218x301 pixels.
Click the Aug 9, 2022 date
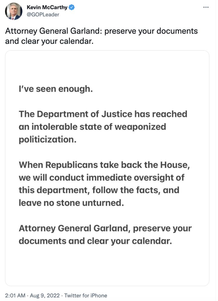(x=45, y=295)
